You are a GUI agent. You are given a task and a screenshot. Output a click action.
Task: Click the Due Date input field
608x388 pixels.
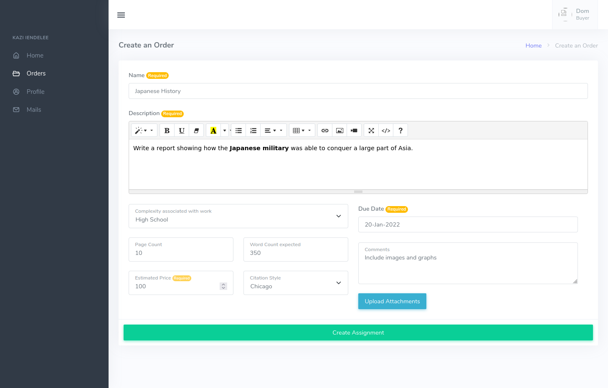coord(468,224)
